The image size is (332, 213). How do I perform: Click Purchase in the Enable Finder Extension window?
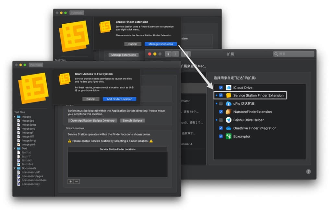[77, 13]
